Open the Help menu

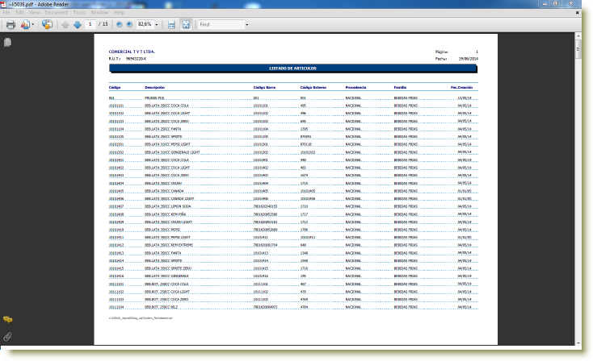pos(119,12)
